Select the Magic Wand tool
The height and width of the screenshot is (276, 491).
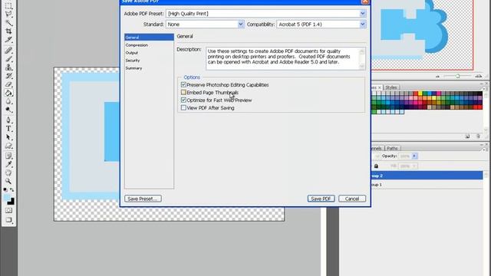8,23
